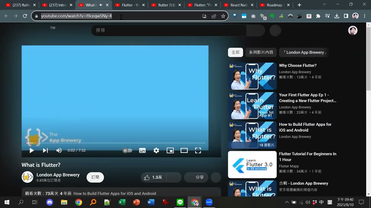Click the YouTube search box
The height and width of the screenshot is (208, 371).
pos(169,30)
